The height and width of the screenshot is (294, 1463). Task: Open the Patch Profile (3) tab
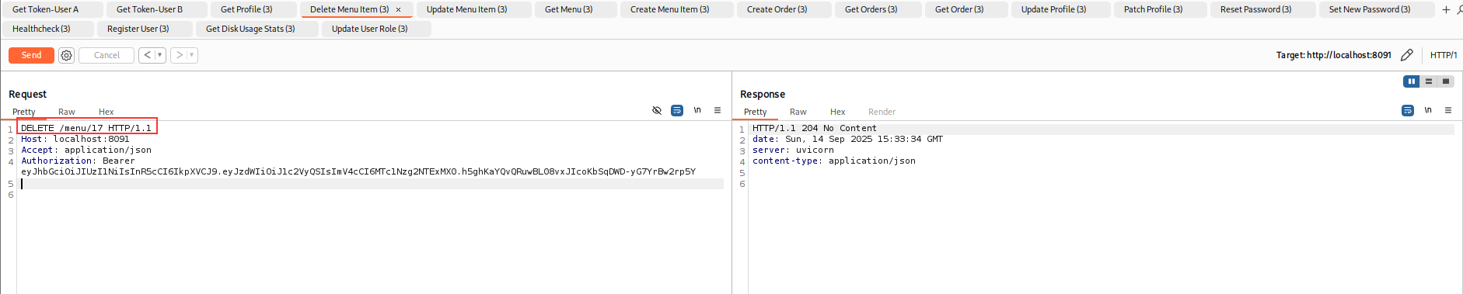tap(1160, 9)
